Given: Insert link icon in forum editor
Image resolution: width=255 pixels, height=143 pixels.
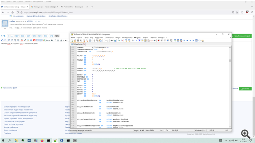Looking at the screenshot, I should [25, 40].
